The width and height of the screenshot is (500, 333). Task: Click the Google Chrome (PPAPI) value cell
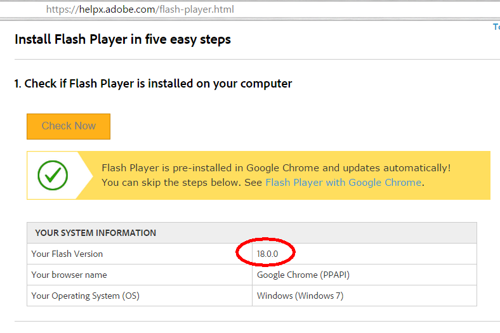tap(303, 275)
